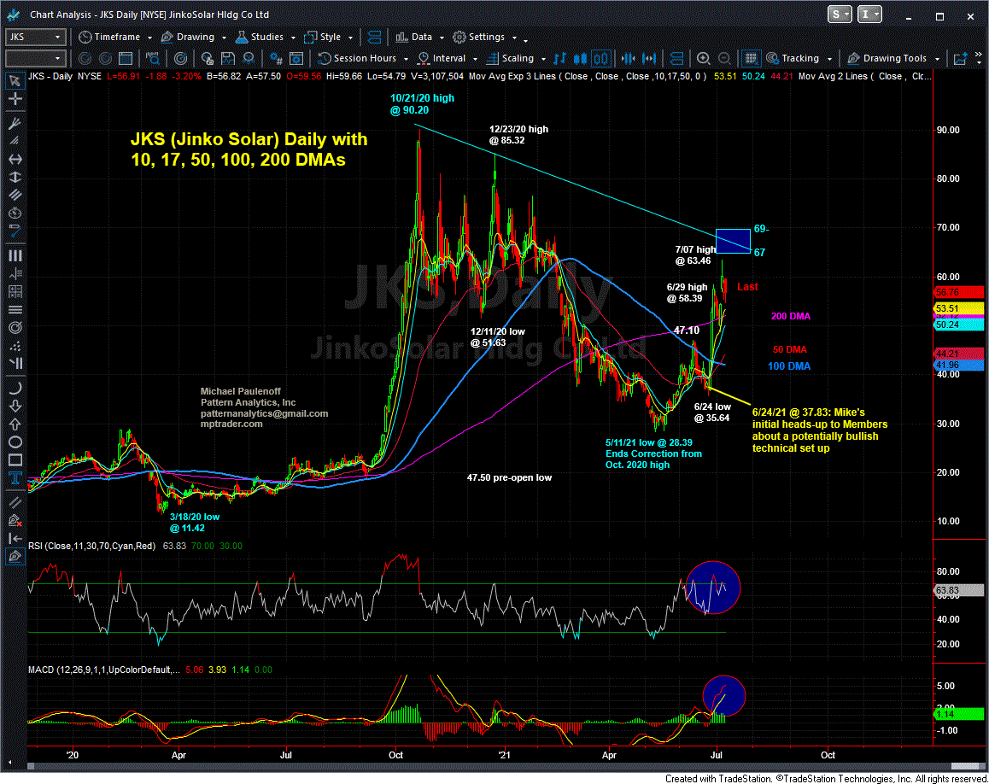The image size is (989, 784).
Task: Pick the horizontal double-arrow measuring tool
Action: (15, 159)
